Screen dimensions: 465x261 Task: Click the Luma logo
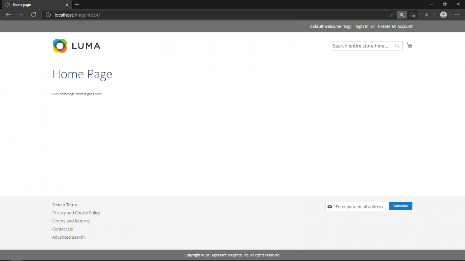pos(76,46)
